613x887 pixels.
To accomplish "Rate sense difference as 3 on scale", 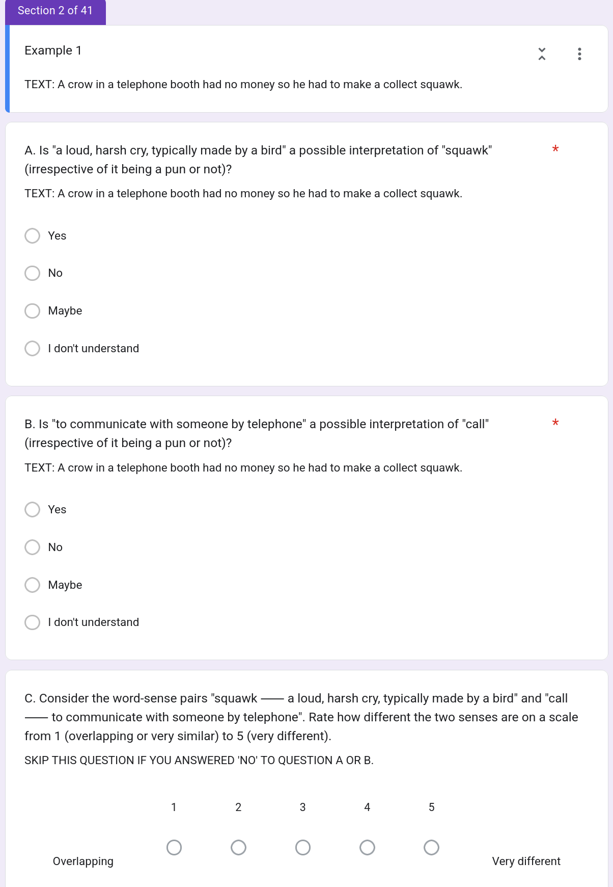I will (x=303, y=847).
